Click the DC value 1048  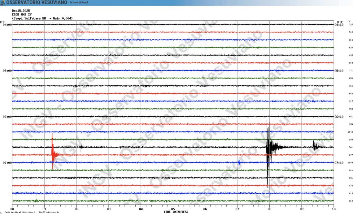(350, 132)
